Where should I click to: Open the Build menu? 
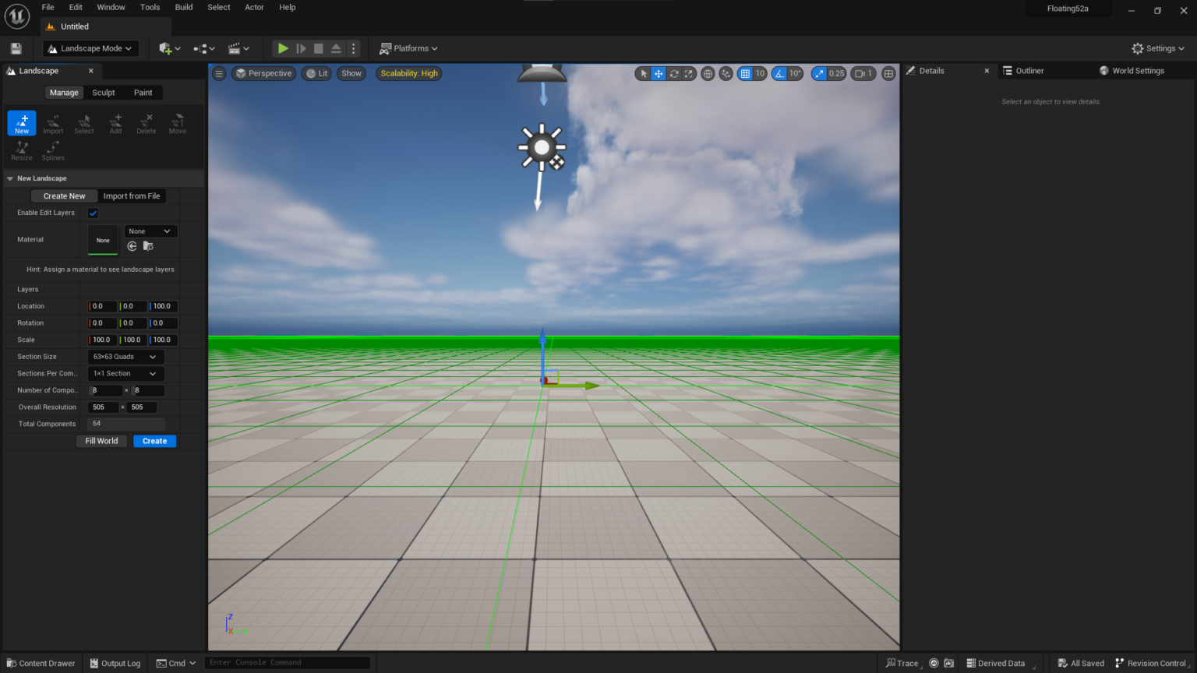click(x=184, y=7)
